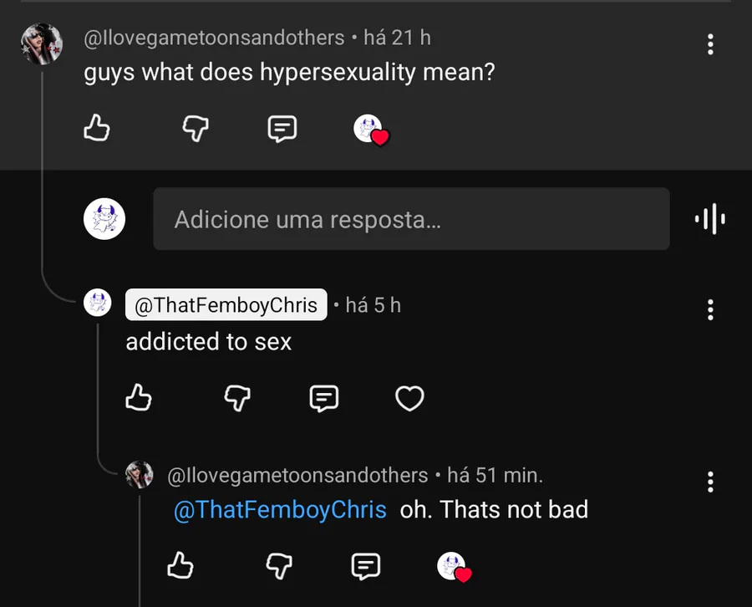This screenshot has height=607, width=752.
Task: Tap the voice waveform icon beside reply box
Action: point(709,219)
